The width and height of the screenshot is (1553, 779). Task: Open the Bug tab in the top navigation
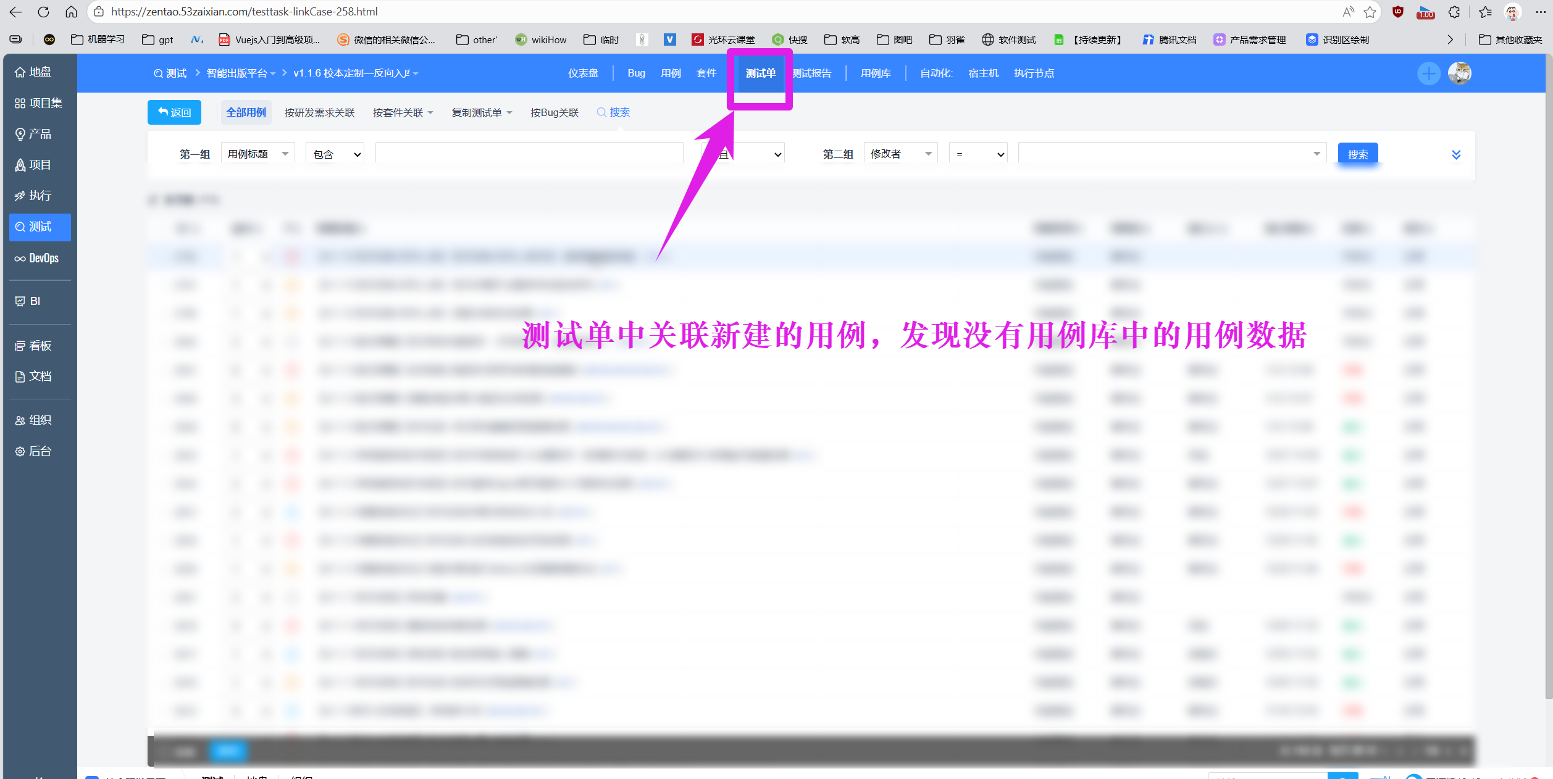click(x=636, y=73)
